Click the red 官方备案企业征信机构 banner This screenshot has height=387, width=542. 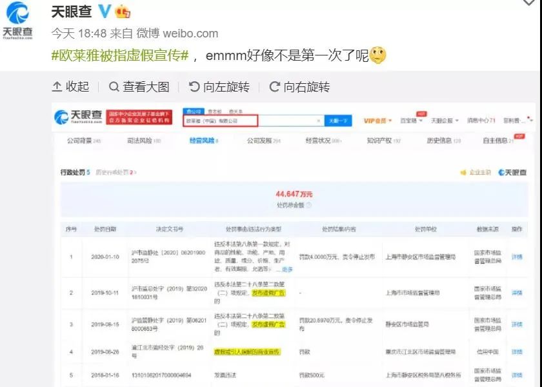pos(139,117)
